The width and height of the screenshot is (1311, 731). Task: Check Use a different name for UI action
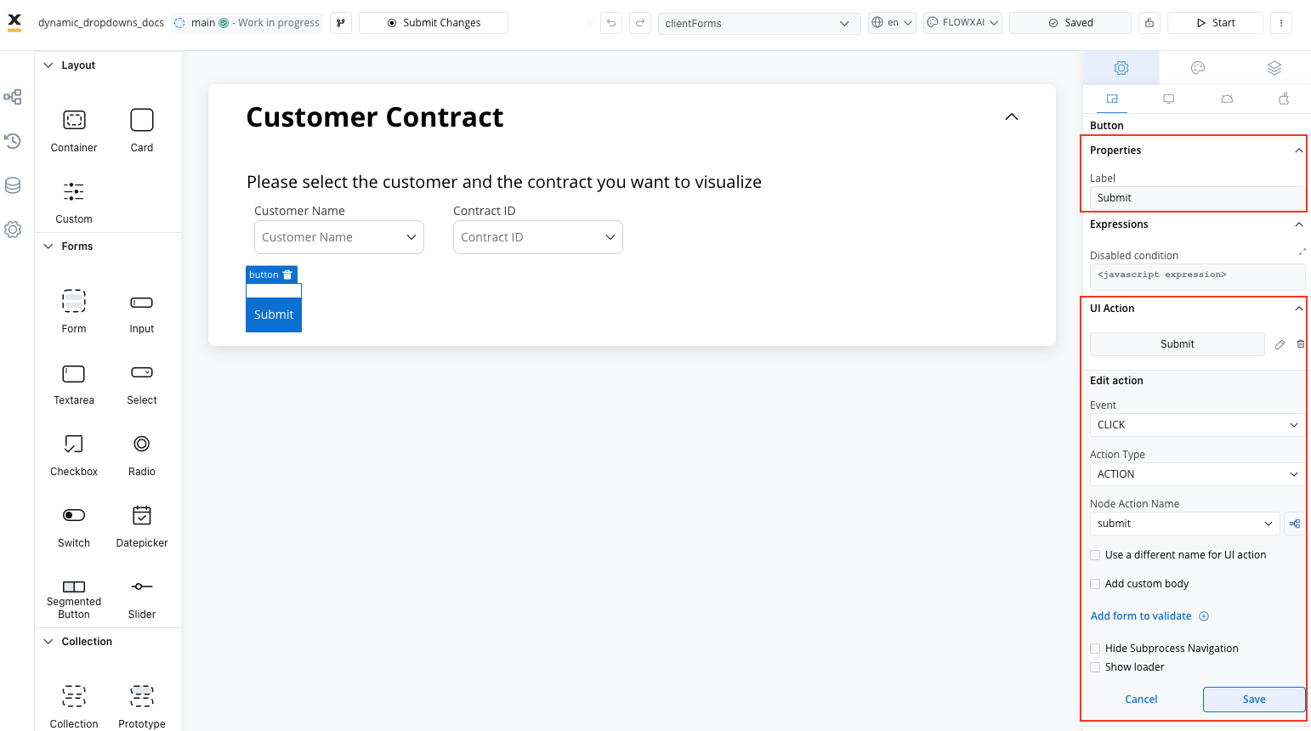1095,555
